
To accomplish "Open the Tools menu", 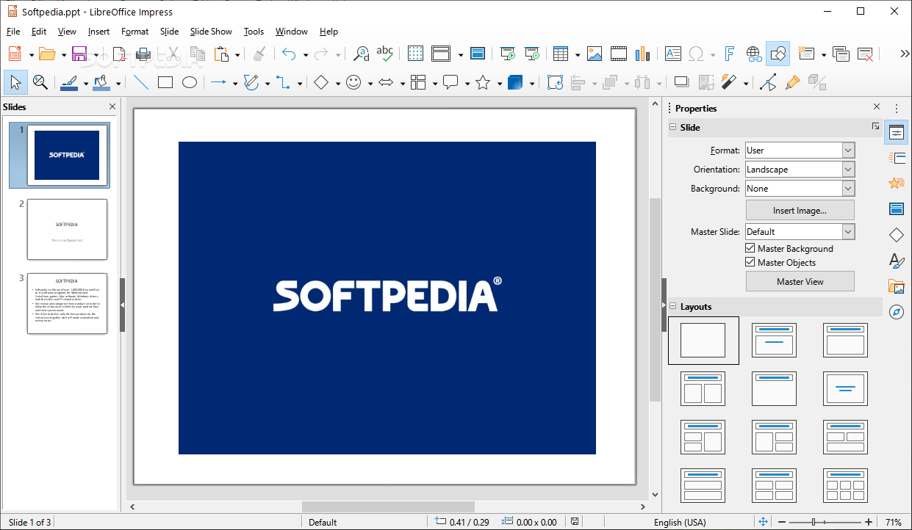I will [254, 32].
